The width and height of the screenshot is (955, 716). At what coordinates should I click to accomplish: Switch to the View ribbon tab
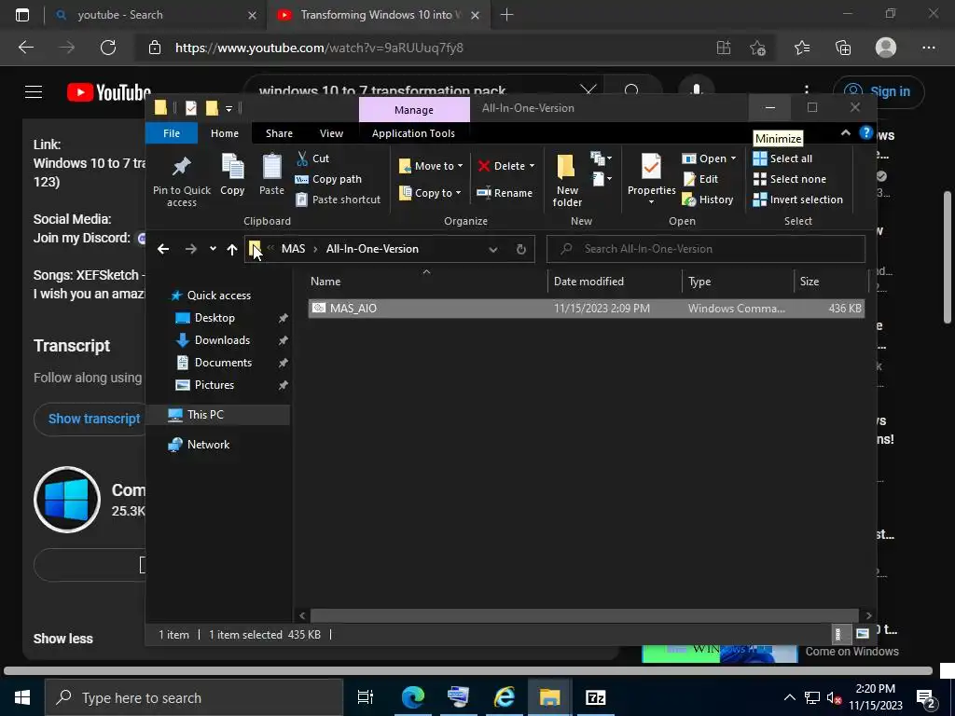coord(331,133)
